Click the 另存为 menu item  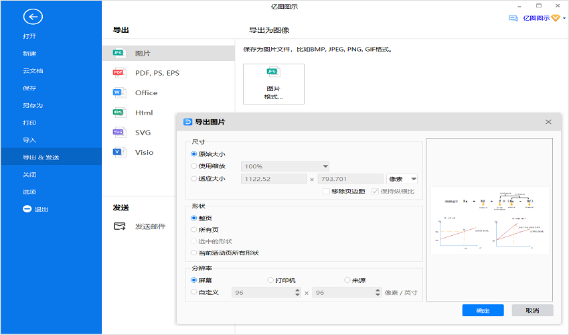[33, 105]
